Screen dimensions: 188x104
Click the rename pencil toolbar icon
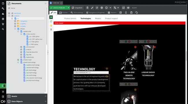pos(92,8)
